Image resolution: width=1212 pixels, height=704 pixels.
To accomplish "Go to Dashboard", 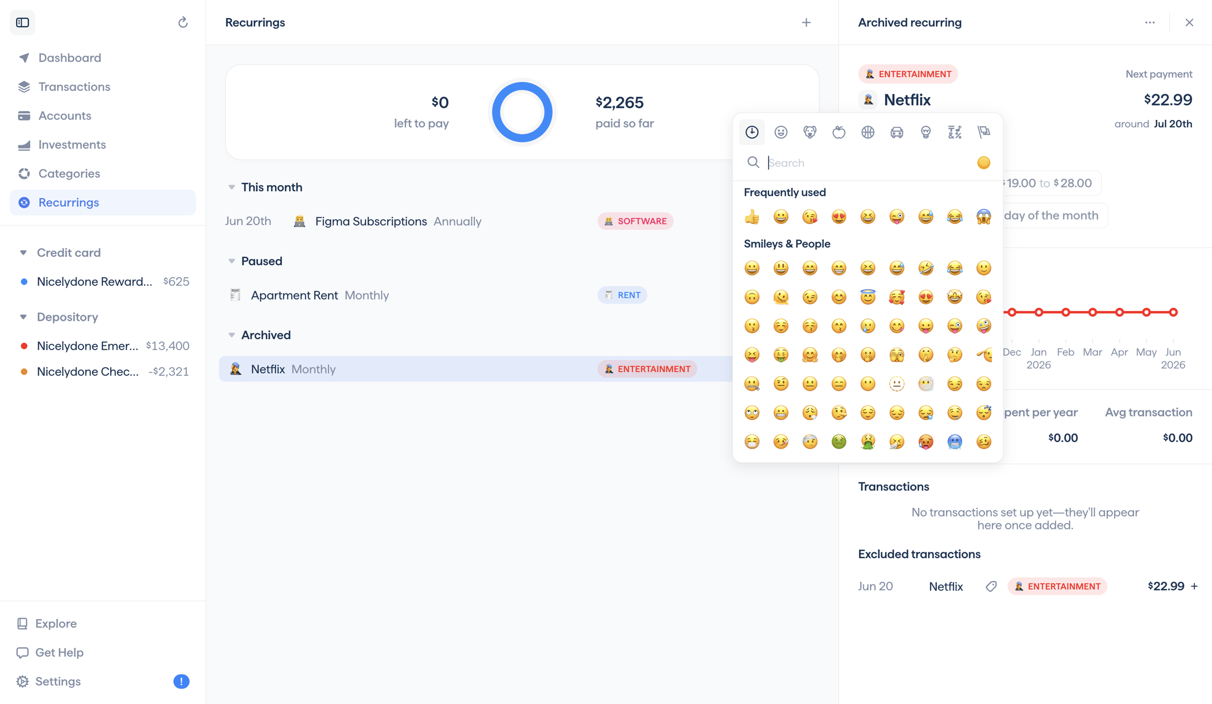I will point(103,58).
